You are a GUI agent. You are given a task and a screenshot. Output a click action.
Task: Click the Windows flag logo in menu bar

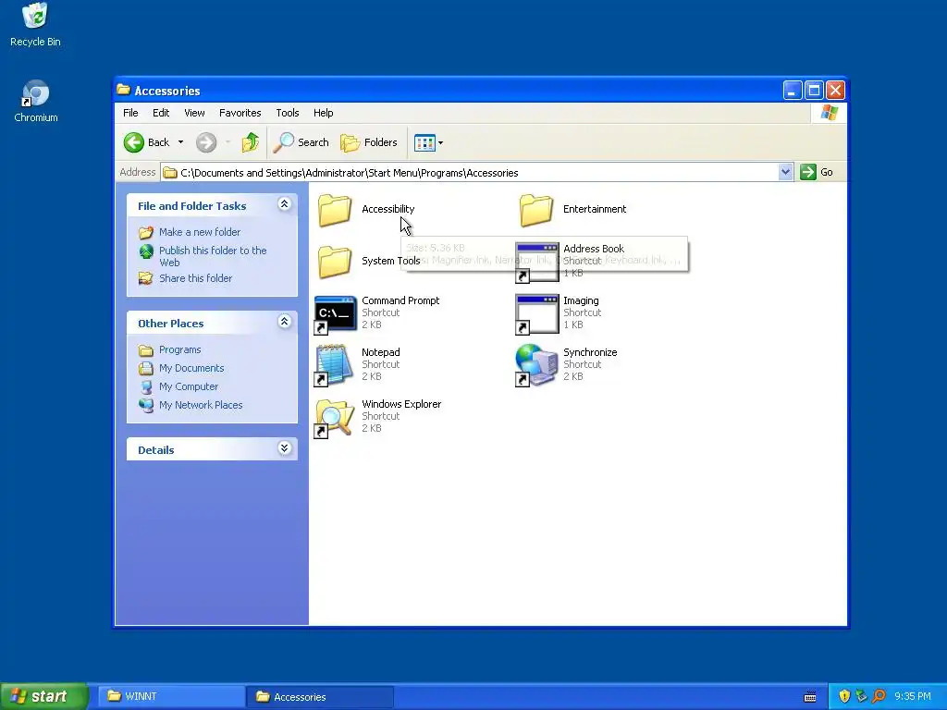(829, 113)
